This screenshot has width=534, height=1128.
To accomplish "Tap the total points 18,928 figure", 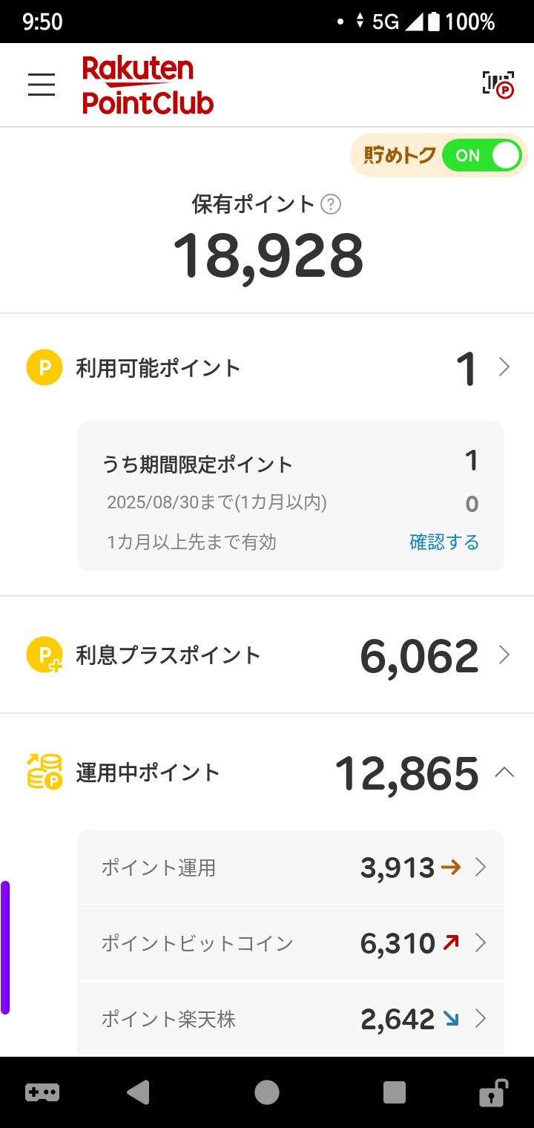I will (x=268, y=256).
